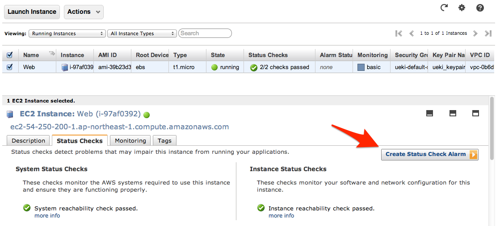Click the 2/2 checks passed text
This screenshot has height=226, width=500.
point(285,67)
